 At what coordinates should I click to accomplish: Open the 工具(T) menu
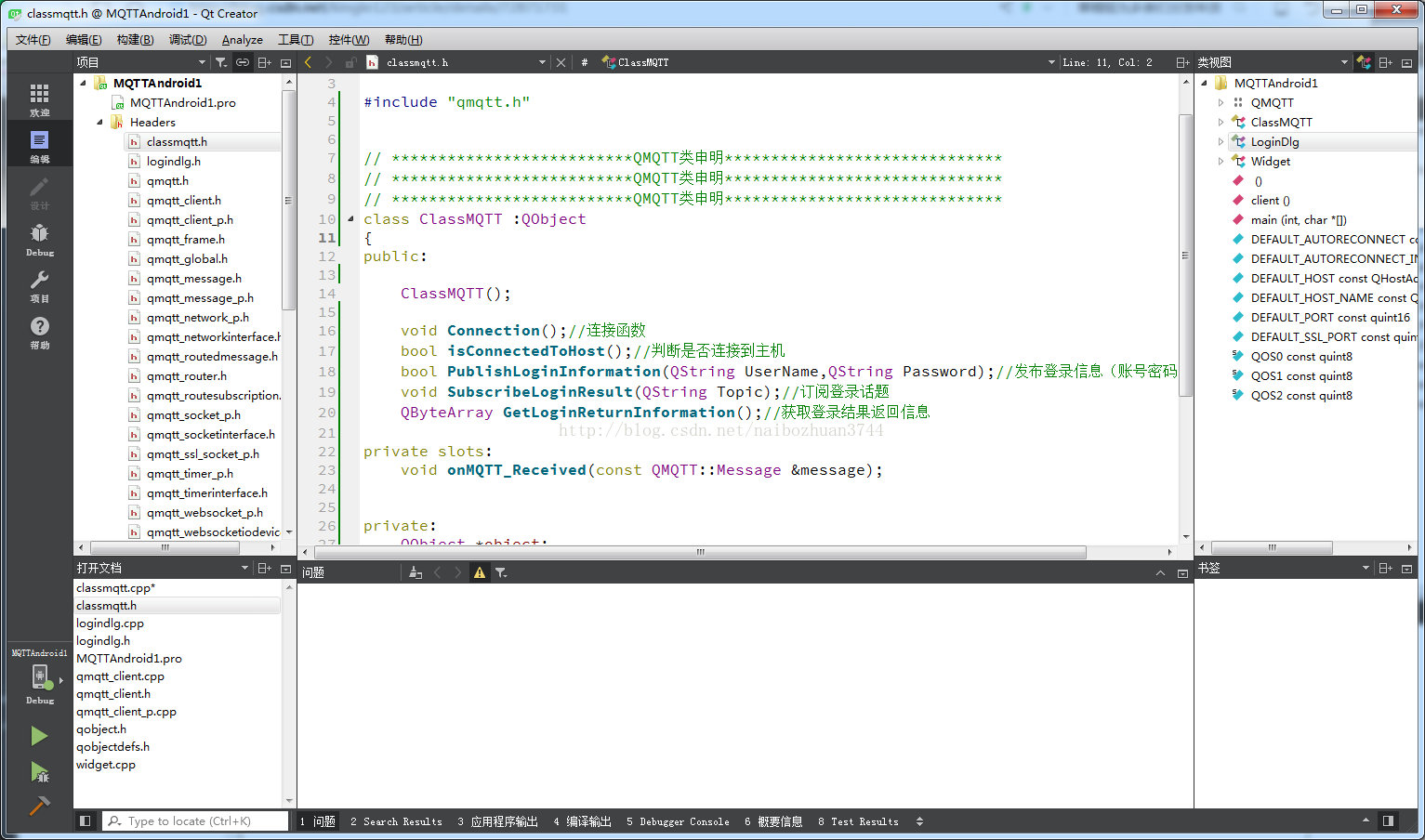pyautogui.click(x=296, y=39)
